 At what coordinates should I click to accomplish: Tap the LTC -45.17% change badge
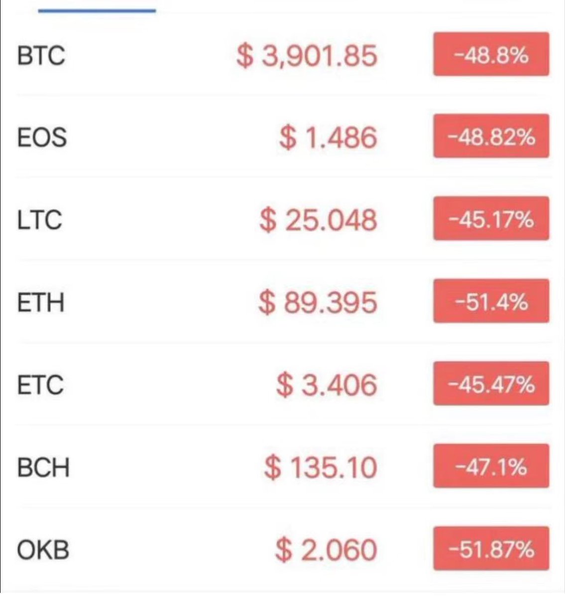[491, 219]
